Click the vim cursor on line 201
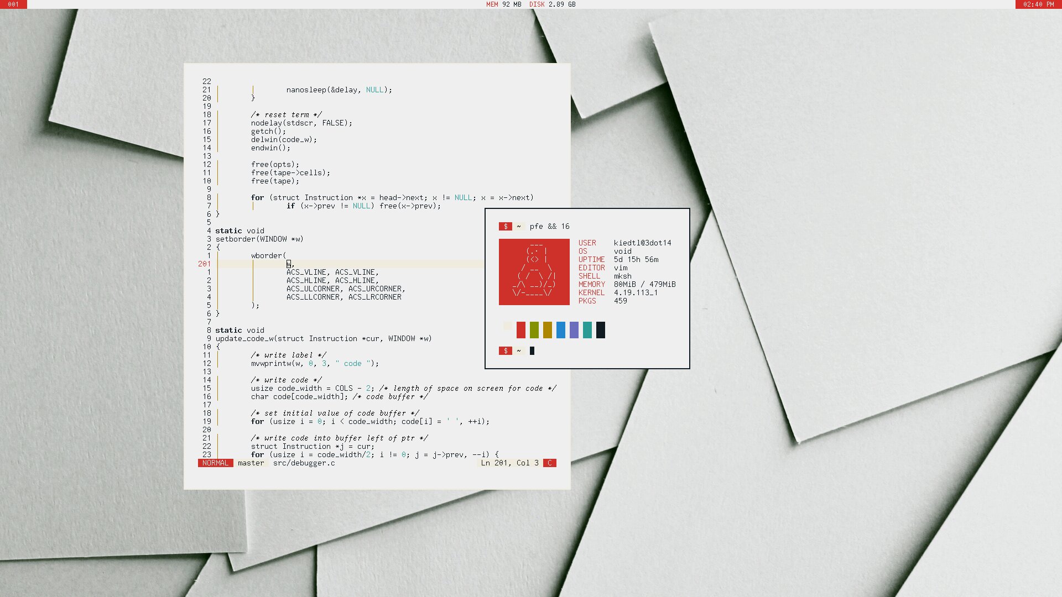 pos(289,264)
